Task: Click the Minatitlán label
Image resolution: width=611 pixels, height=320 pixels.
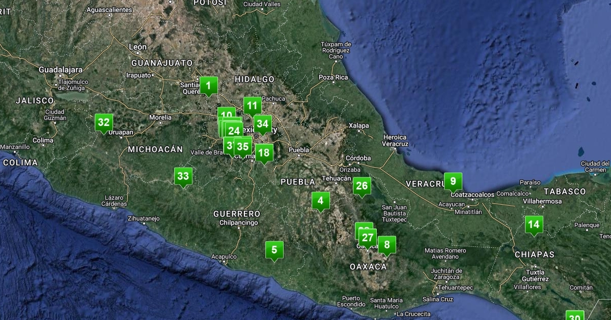Action: coord(467,212)
